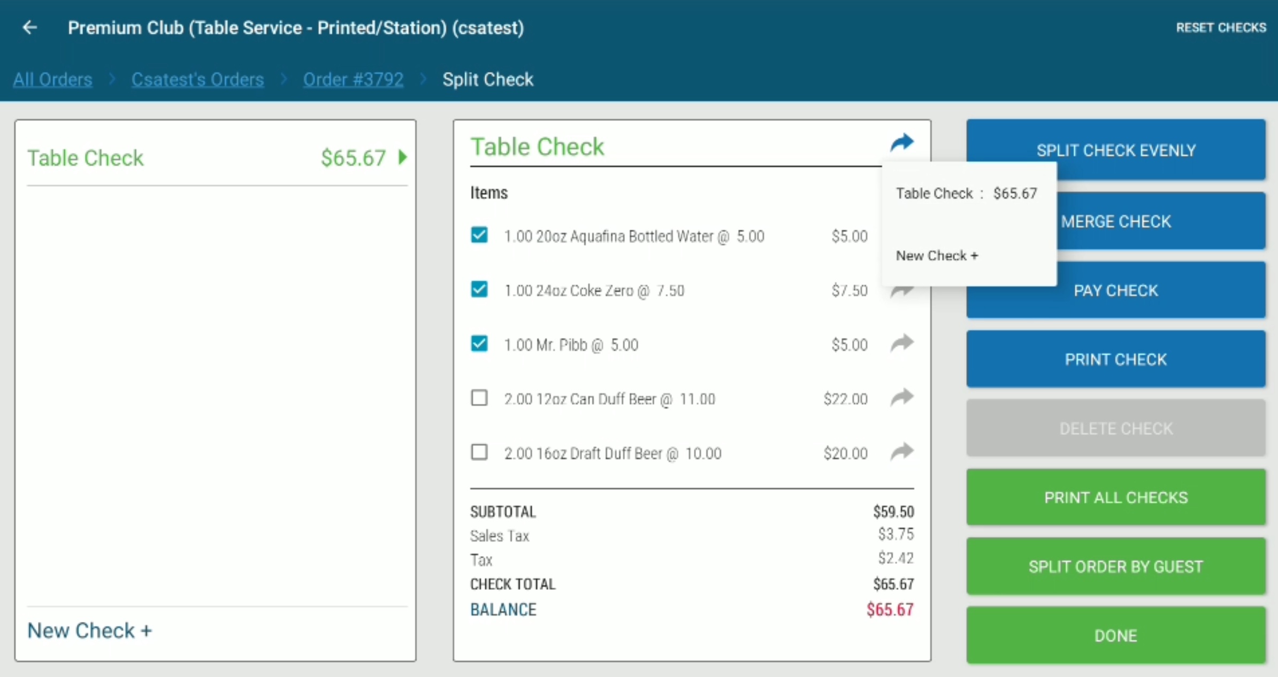Expand Table Check with green triangle
This screenshot has width=1278, height=677.
pyautogui.click(x=403, y=157)
